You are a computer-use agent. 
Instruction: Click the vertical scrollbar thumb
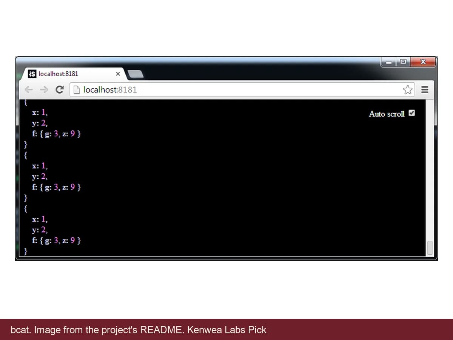coord(430,248)
